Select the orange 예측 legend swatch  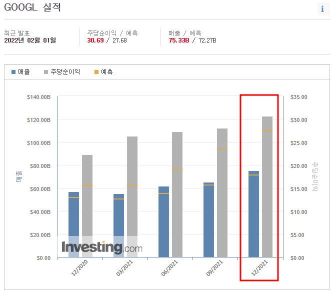[x=96, y=72]
